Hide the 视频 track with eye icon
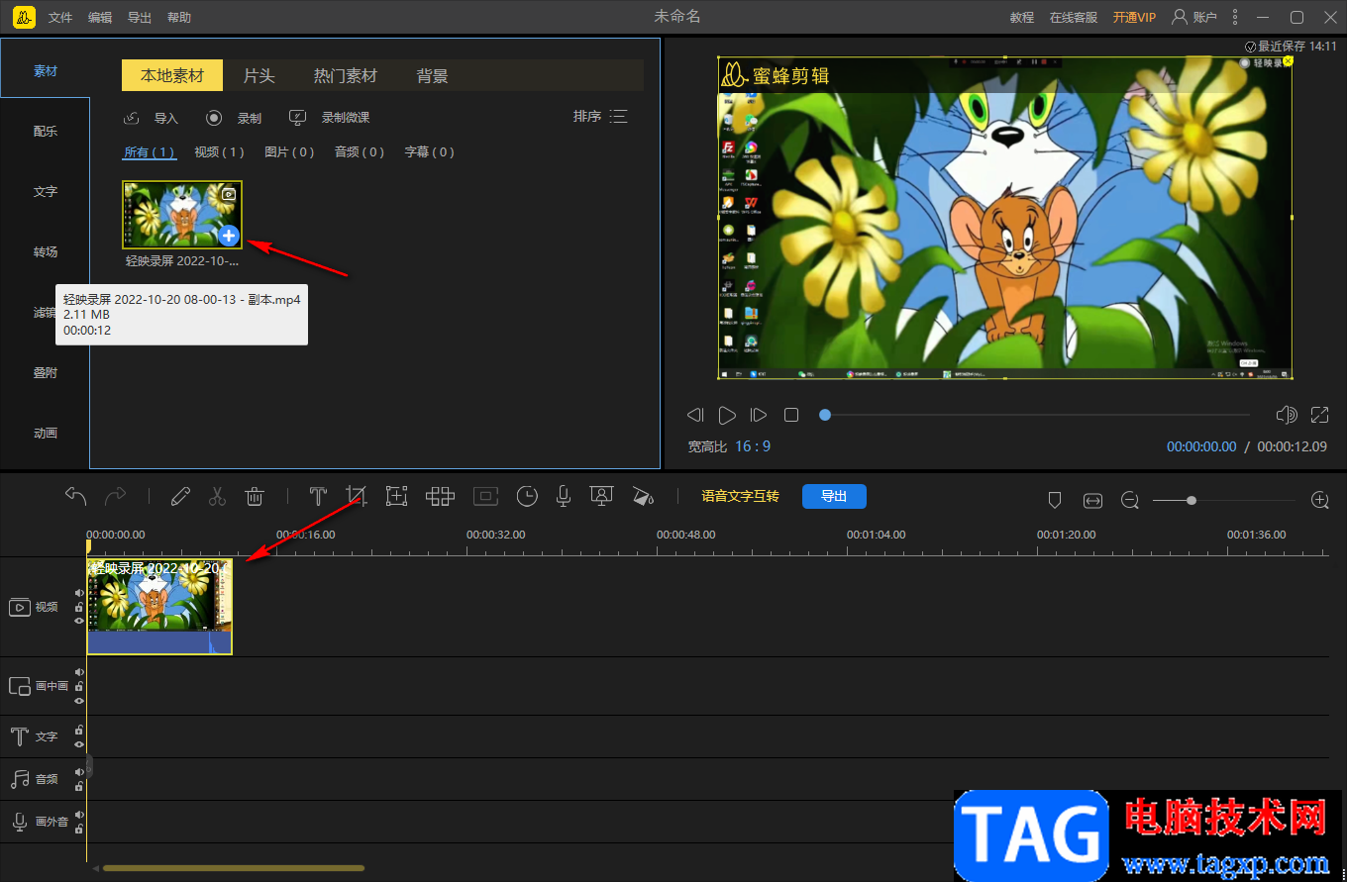 pos(79,621)
